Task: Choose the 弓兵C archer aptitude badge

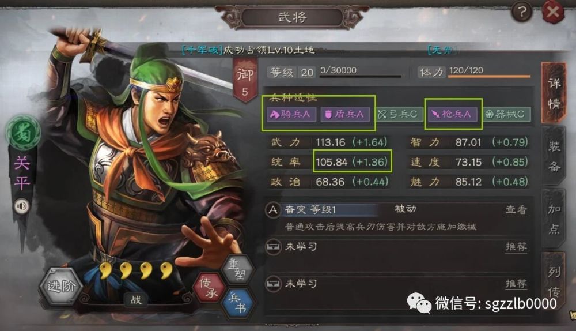Action: coord(398,114)
